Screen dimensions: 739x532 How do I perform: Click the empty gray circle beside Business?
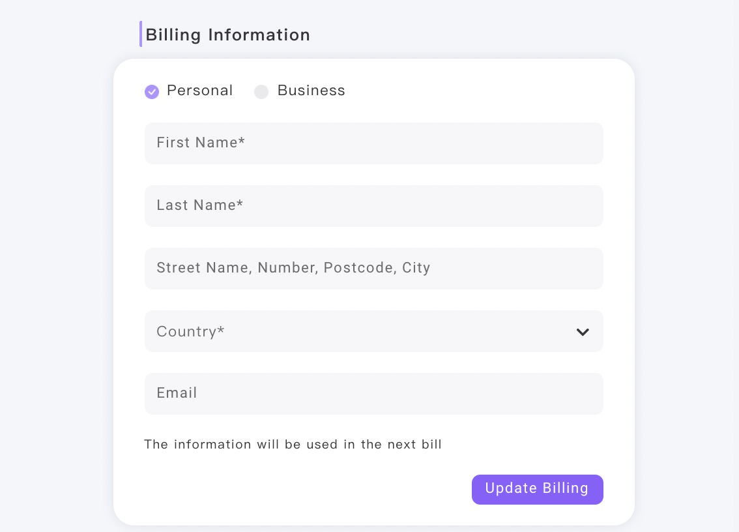coord(261,91)
